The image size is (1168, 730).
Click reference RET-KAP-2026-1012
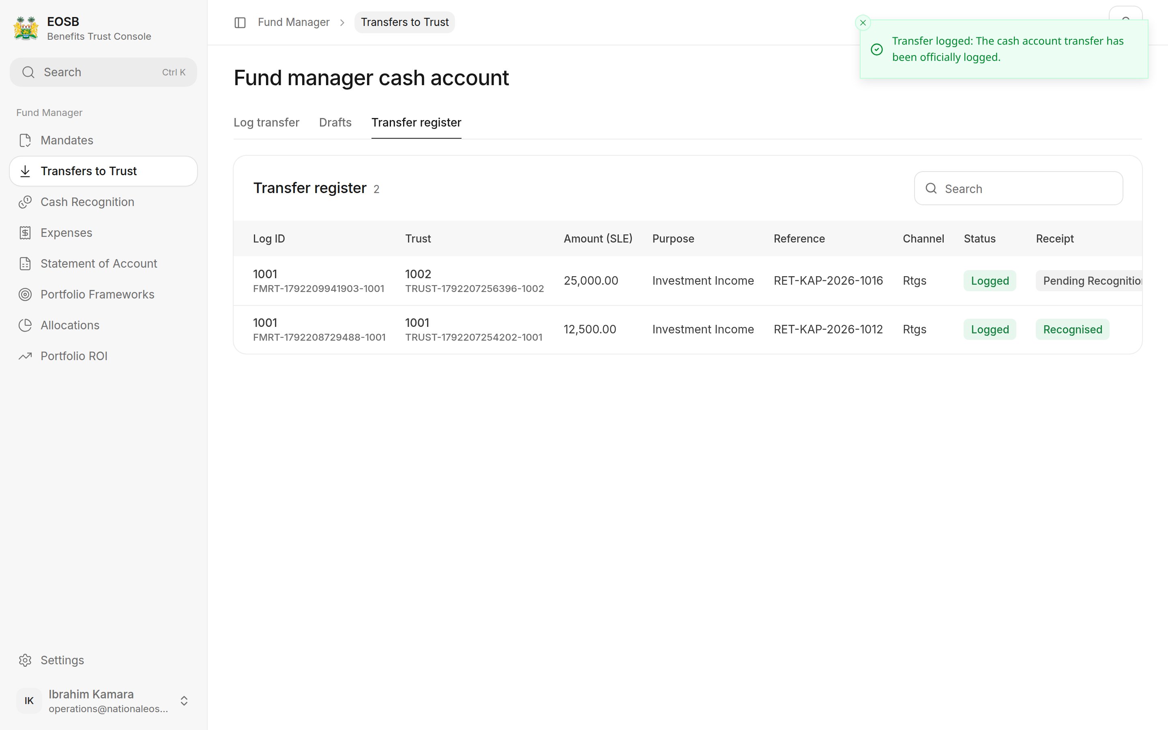(828, 330)
